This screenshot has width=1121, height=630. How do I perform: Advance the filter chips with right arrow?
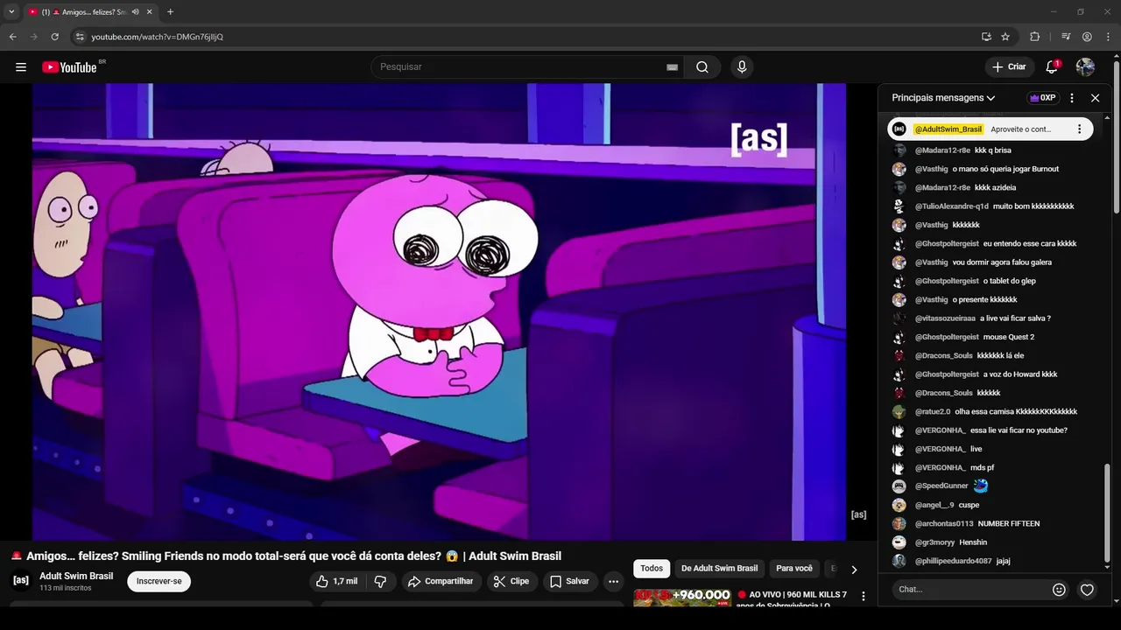854,570
